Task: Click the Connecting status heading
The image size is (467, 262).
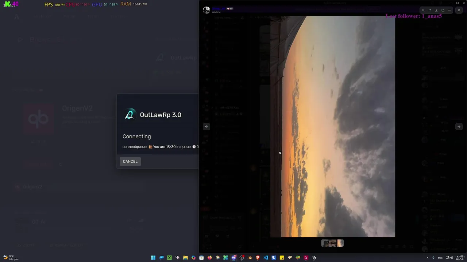Action: (x=136, y=136)
